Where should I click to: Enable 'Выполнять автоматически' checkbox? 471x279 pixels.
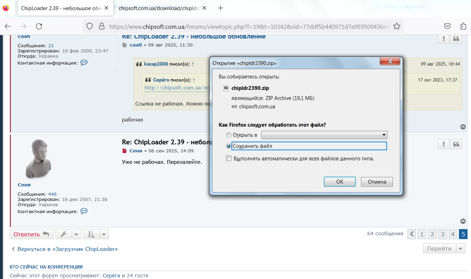[x=229, y=159]
